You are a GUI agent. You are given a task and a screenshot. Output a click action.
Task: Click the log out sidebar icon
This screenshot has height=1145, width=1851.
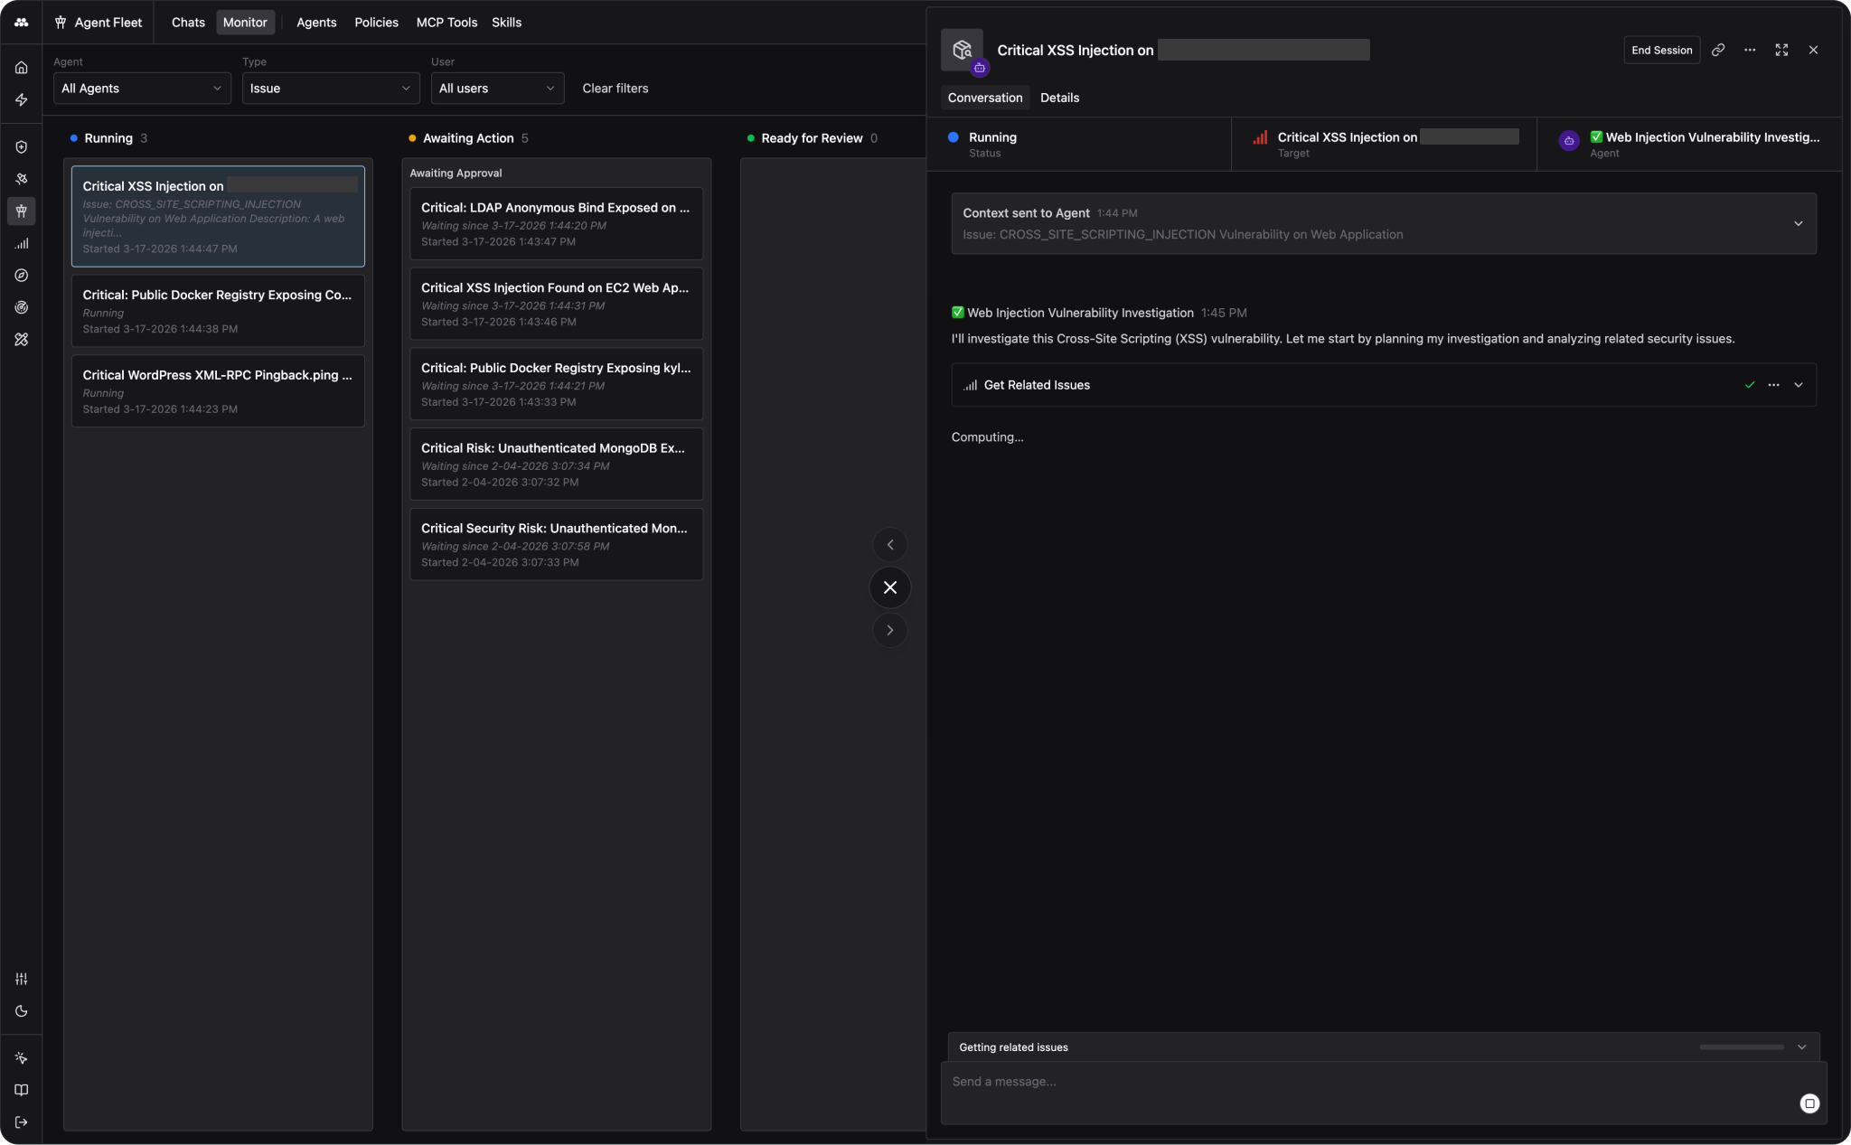(22, 1122)
